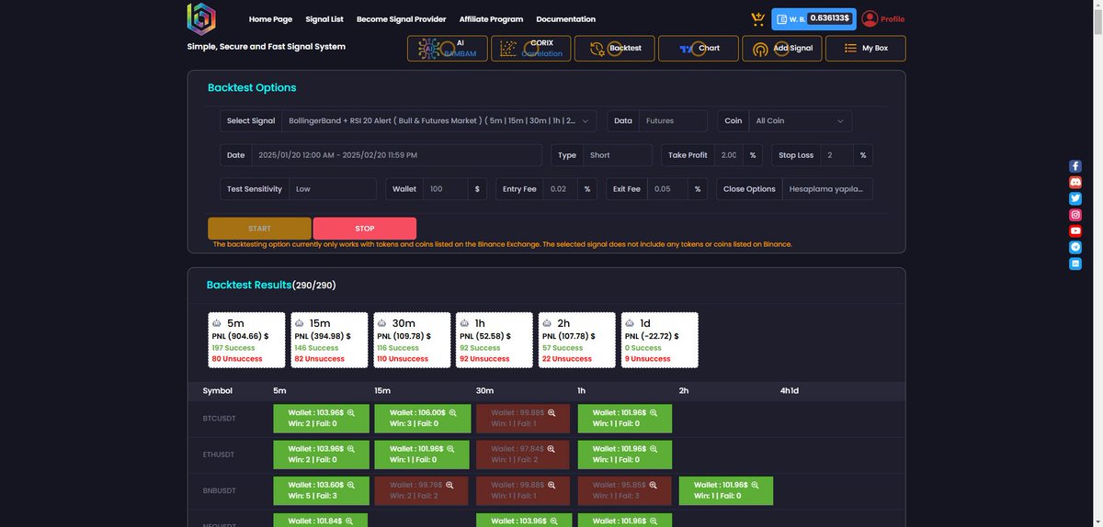Expand the Select Signal dropdown
Image resolution: width=1103 pixels, height=527 pixels.
click(439, 120)
